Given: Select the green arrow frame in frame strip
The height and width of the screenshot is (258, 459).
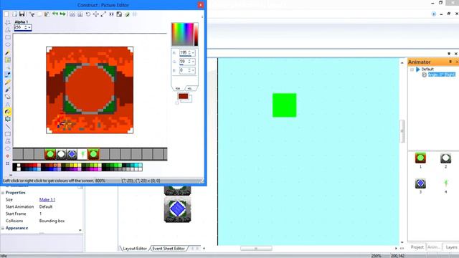Looking at the screenshot, I should point(82,154).
